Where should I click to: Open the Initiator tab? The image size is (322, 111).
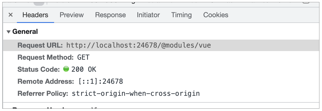148,15
